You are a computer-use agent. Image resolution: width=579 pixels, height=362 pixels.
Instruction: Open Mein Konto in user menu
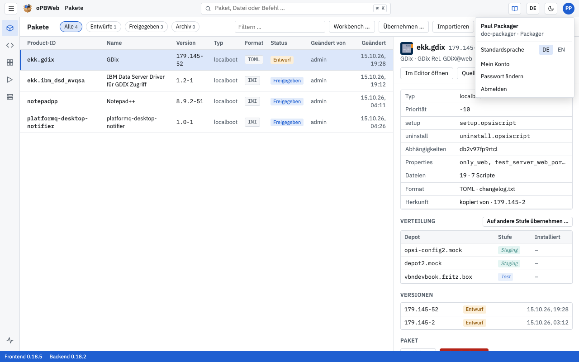[x=525, y=64]
